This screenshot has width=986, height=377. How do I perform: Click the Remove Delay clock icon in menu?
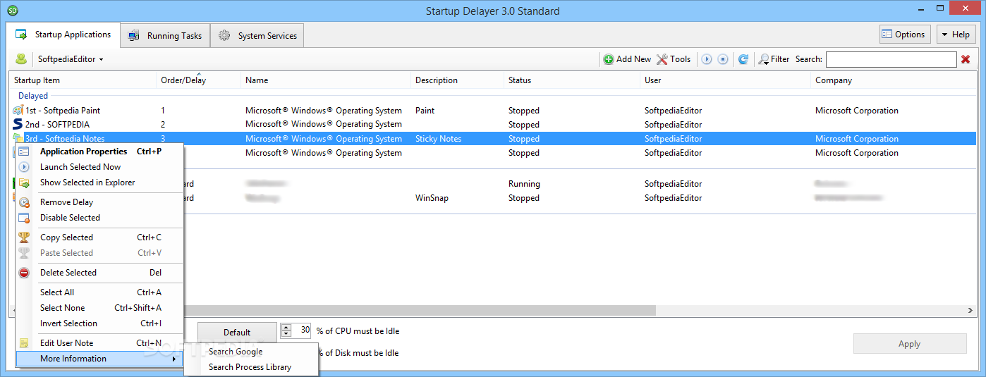tap(24, 202)
